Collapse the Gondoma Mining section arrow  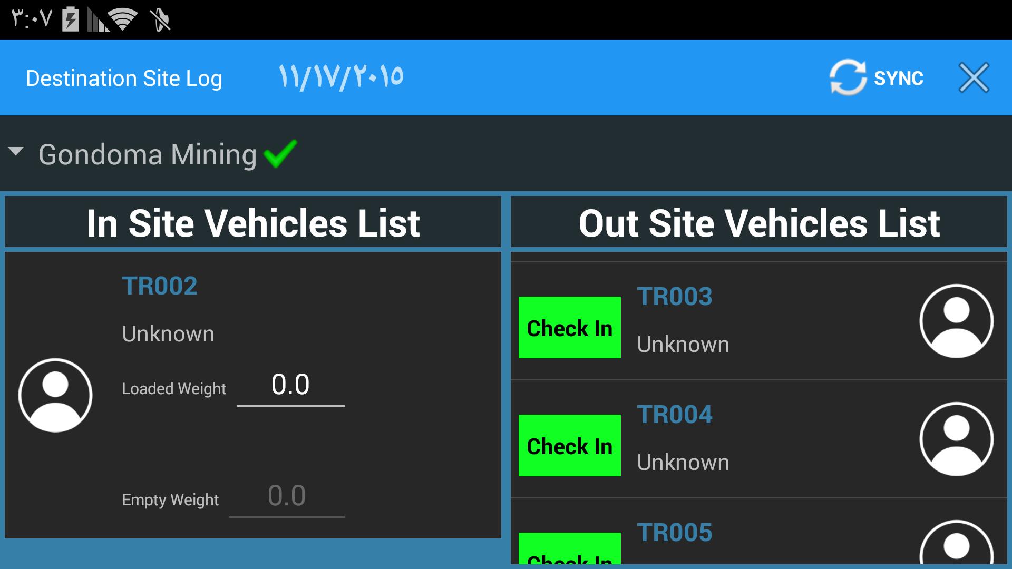(x=16, y=152)
